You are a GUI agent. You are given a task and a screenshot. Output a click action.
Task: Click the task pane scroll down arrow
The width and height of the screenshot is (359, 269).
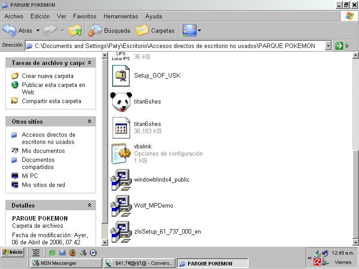(105, 242)
